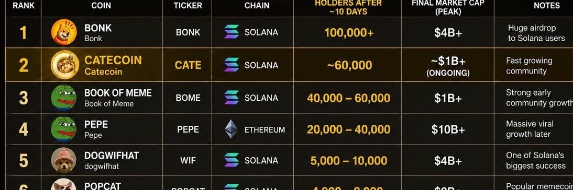Select the TICKER column header
Screen dimensions: 573x190
[188, 6]
